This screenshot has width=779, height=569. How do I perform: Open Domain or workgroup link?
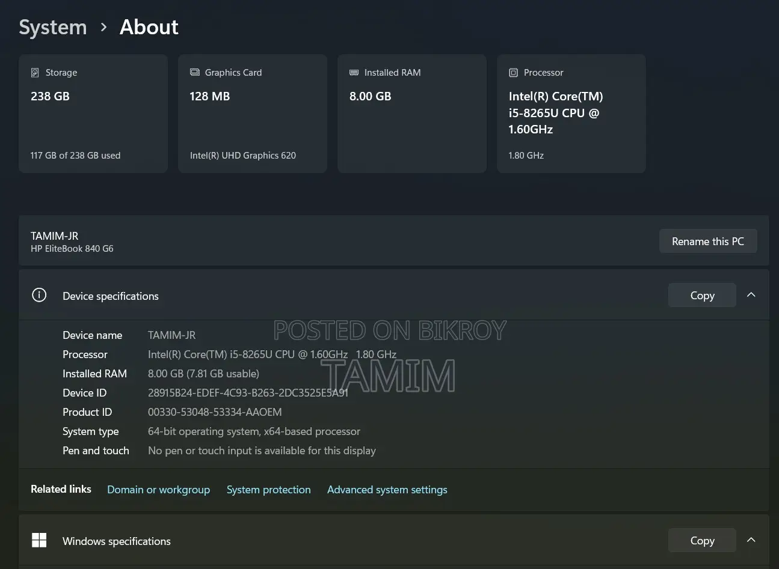pos(158,490)
